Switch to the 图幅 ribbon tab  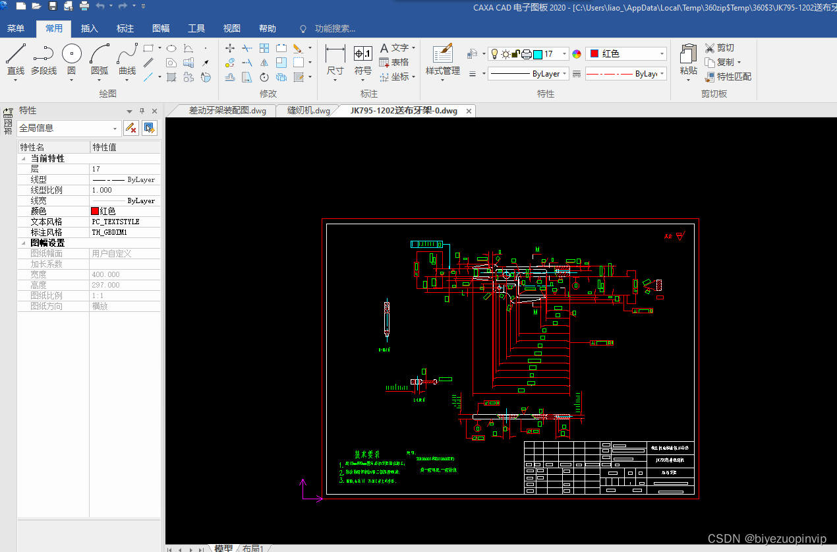pos(161,28)
